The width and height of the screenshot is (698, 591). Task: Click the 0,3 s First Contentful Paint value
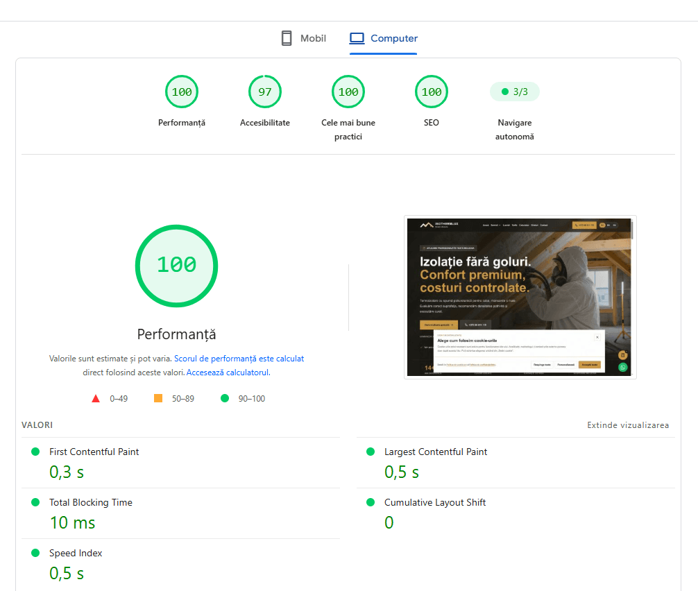point(67,472)
